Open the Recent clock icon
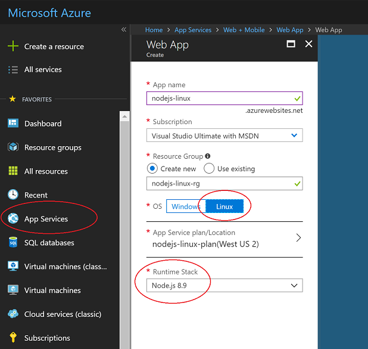The image size is (368, 349). [x=13, y=195]
